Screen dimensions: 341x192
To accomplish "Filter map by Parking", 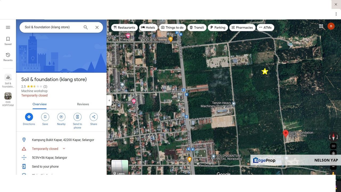I will click(218, 27).
